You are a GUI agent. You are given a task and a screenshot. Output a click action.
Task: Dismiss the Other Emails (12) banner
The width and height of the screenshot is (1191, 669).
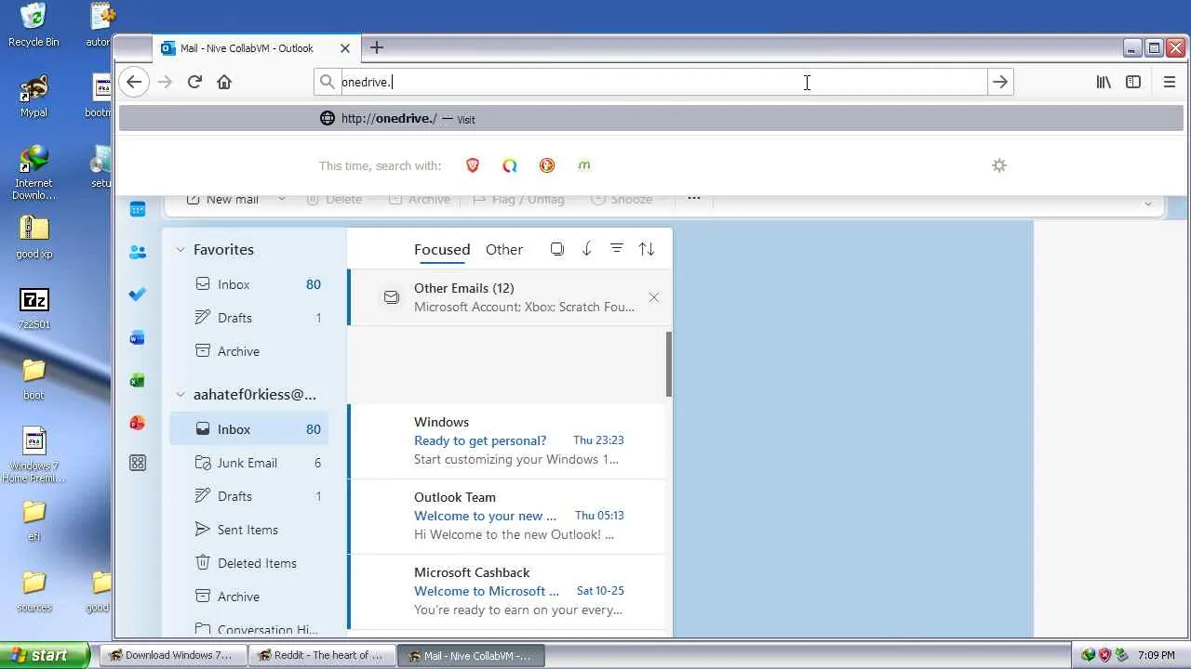[x=654, y=297]
